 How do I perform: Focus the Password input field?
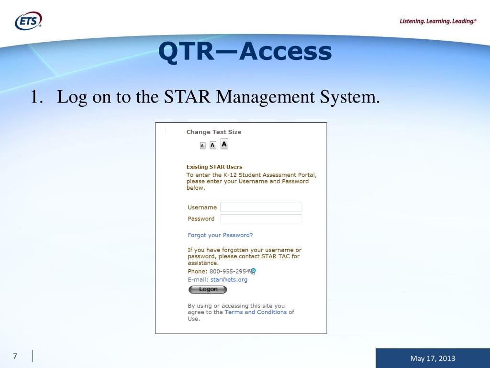[x=261, y=218]
